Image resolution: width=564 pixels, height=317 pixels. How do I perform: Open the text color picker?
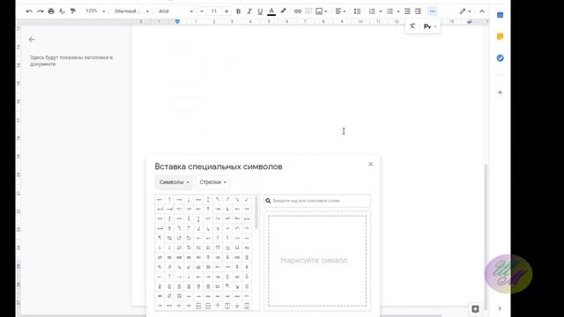click(271, 11)
